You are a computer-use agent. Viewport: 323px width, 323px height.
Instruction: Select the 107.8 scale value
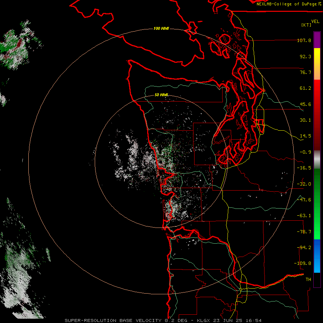pos(304,40)
